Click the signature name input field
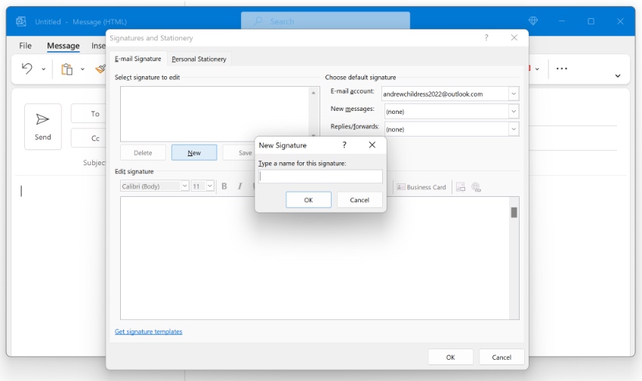This screenshot has width=642, height=381. coord(320,177)
